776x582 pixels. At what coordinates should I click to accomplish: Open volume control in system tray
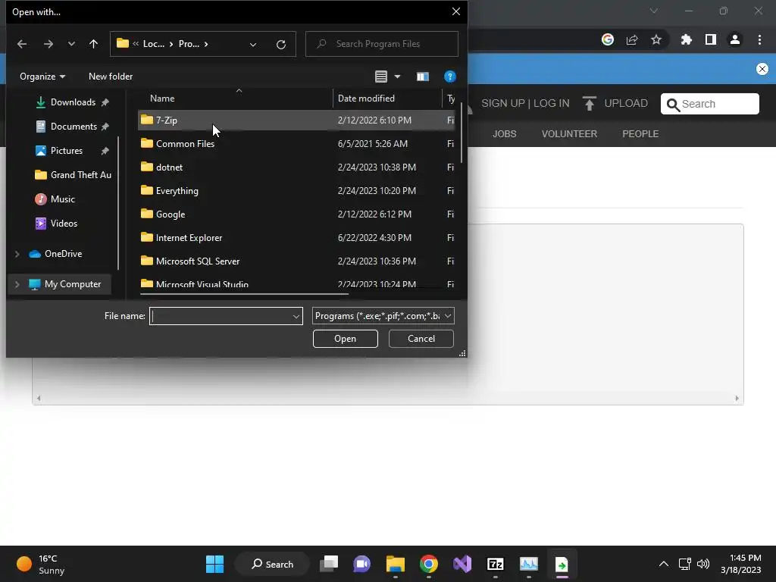click(703, 564)
